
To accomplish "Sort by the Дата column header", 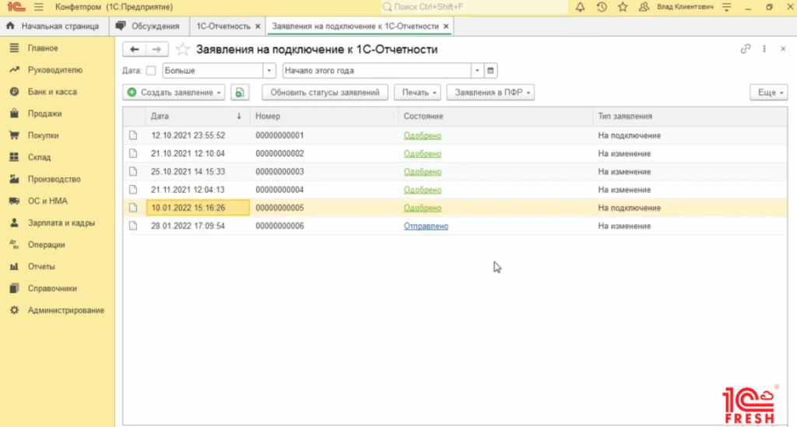I will click(198, 116).
